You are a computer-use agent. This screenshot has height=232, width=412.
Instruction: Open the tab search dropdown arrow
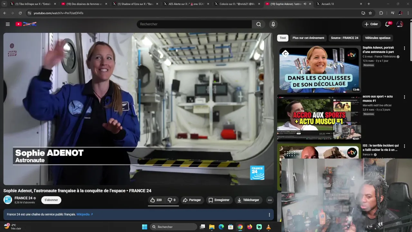(4, 4)
